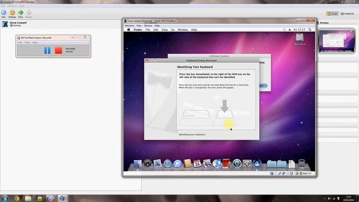This screenshot has width=359, height=202.
Task: Click the Fri 17:17 clock
Action: 300,30
